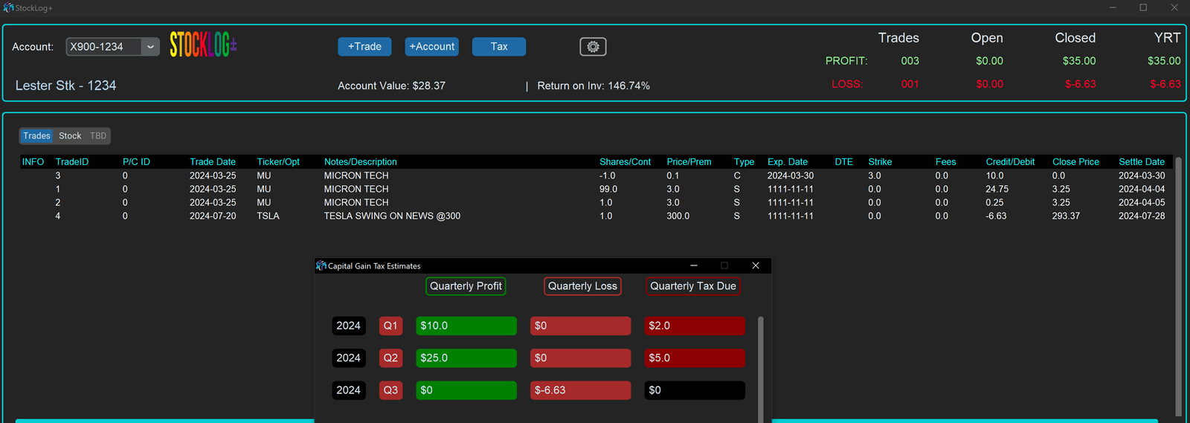This screenshot has height=423, width=1190.
Task: Select the TSLA trade row
Action: 392,216
